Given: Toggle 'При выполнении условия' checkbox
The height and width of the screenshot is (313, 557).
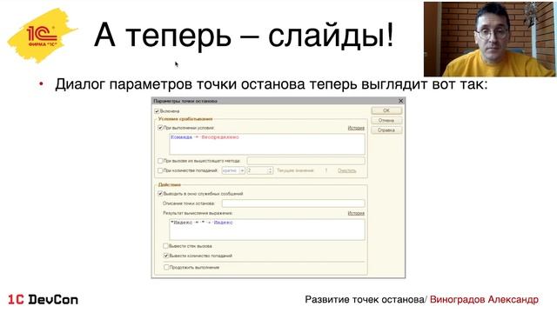Looking at the screenshot, I should [160, 128].
